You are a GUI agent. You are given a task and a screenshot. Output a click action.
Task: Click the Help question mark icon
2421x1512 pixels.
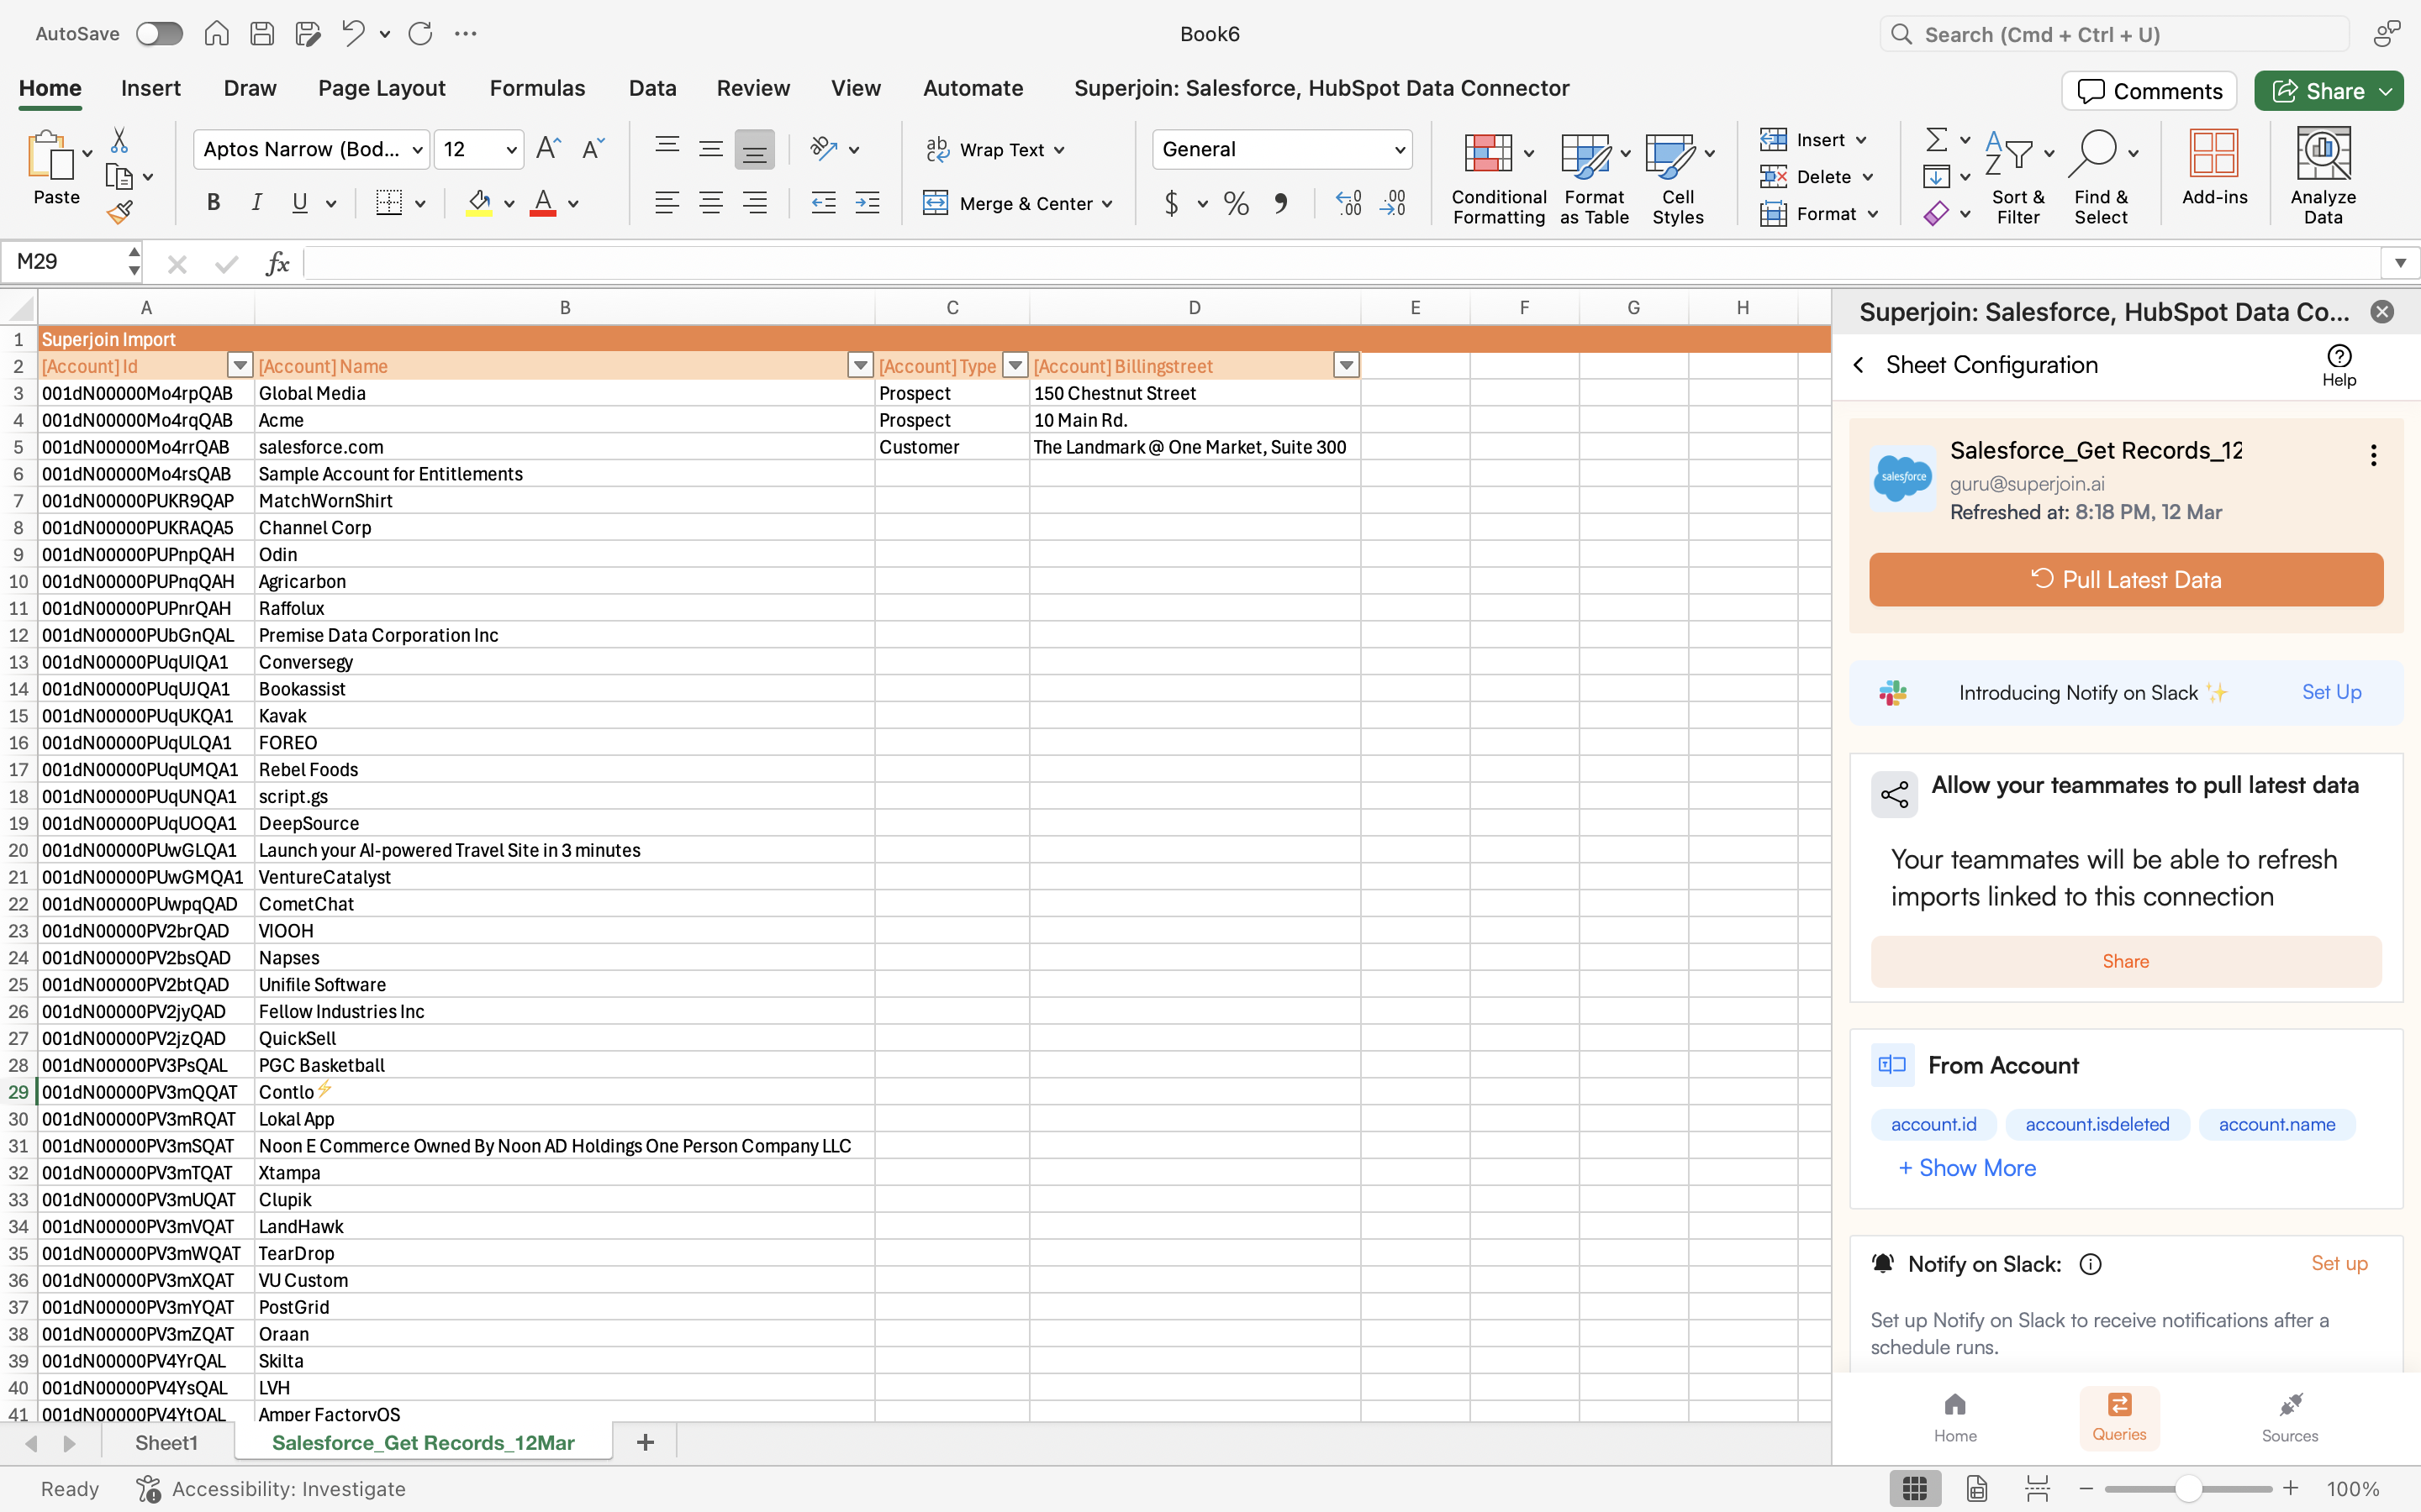click(2339, 357)
